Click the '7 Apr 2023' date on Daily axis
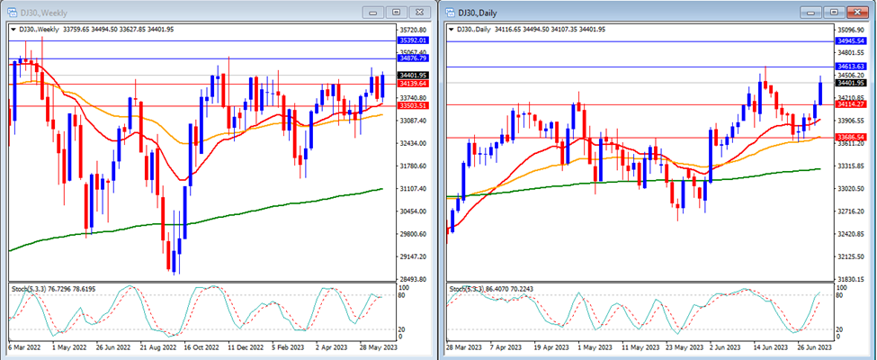Image resolution: width=877 pixels, height=360 pixels. [507, 348]
